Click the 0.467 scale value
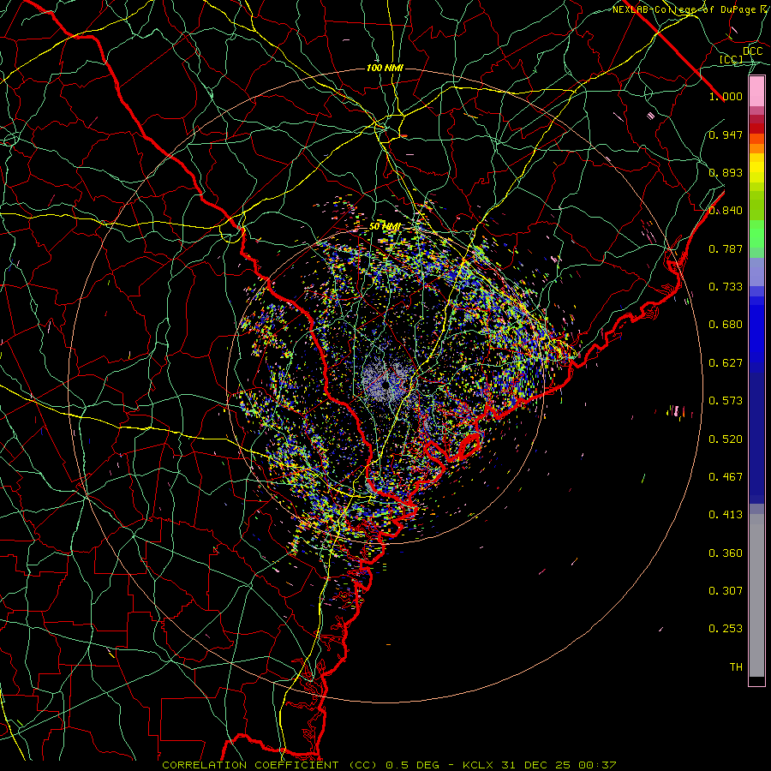 pos(726,477)
